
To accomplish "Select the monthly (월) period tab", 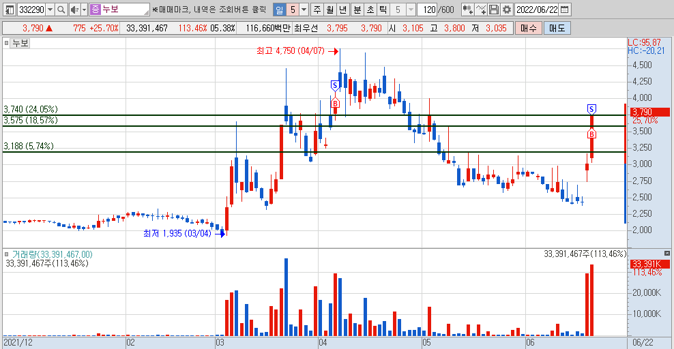I will pyautogui.click(x=329, y=10).
